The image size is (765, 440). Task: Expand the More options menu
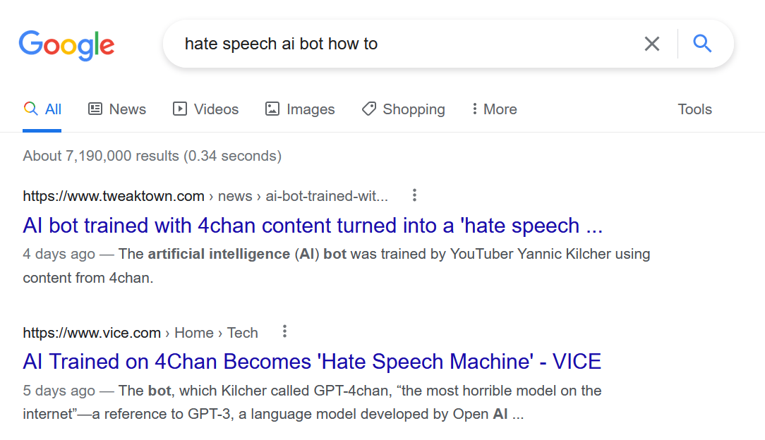click(493, 109)
